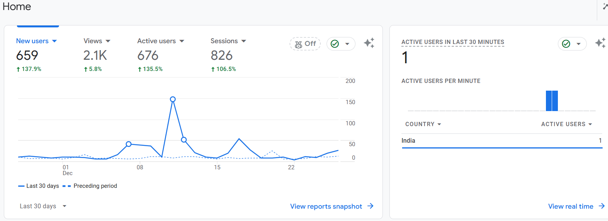Open the View real time link
Image resolution: width=608 pixels, height=221 pixels.
(571, 206)
